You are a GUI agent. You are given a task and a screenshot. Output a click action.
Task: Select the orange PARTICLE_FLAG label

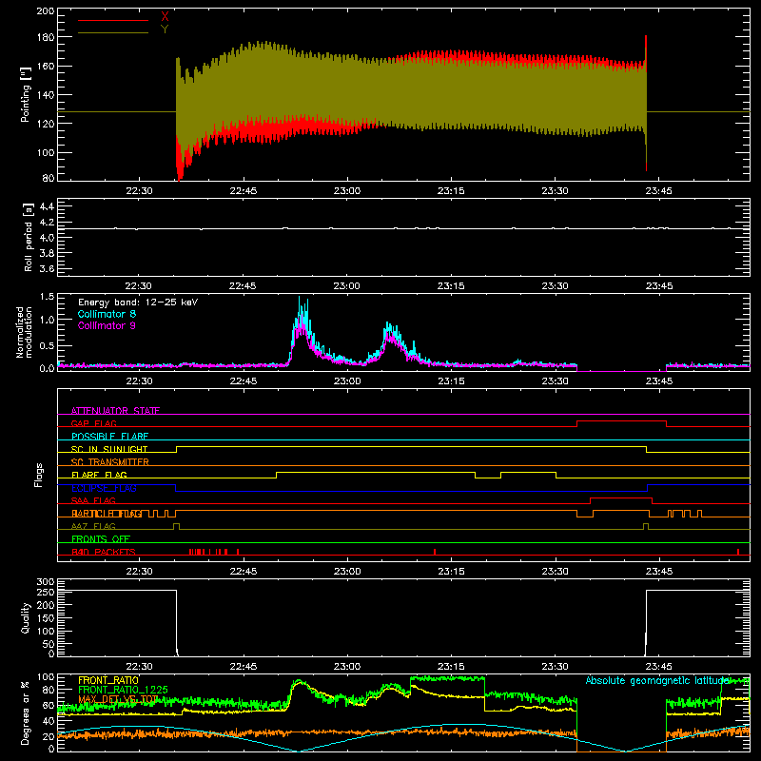click(x=107, y=513)
